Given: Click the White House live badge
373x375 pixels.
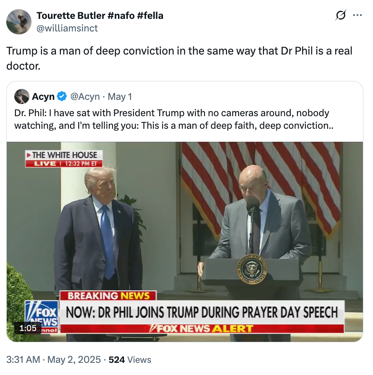Looking at the screenshot, I should (x=63, y=156).
